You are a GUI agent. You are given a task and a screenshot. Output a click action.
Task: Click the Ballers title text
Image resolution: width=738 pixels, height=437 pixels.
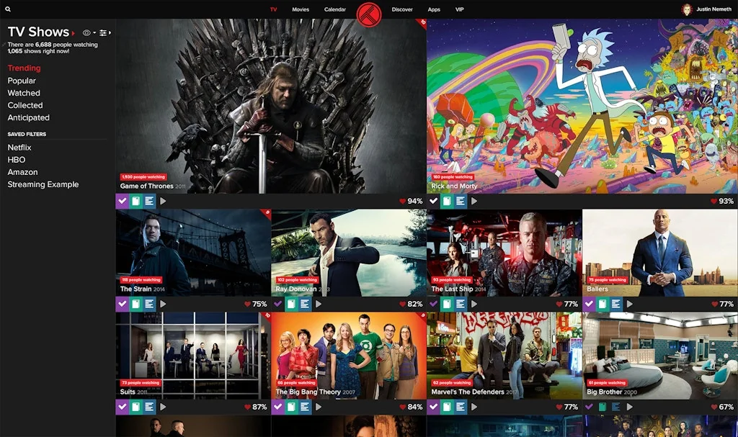pyautogui.click(x=597, y=289)
